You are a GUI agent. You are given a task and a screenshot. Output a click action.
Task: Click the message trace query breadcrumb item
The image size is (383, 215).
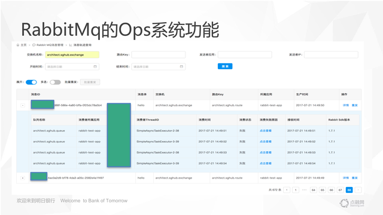80,45
